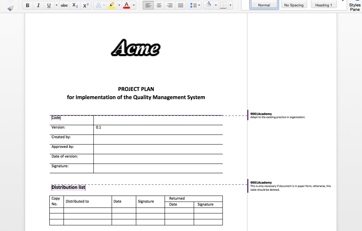
Task: Click version value 0.1
Action: point(99,127)
